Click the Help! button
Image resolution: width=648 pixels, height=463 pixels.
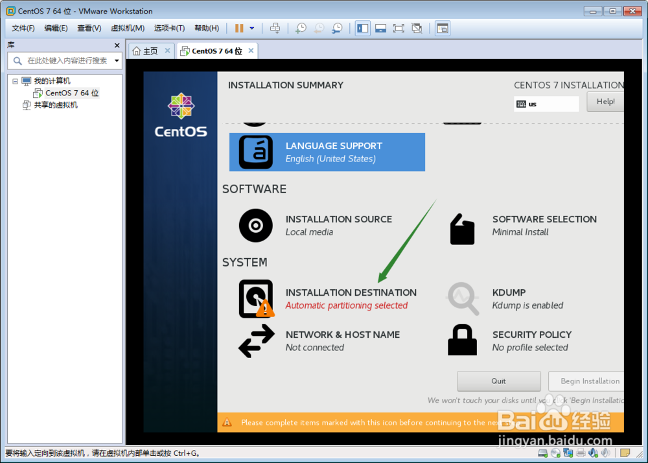tap(605, 102)
